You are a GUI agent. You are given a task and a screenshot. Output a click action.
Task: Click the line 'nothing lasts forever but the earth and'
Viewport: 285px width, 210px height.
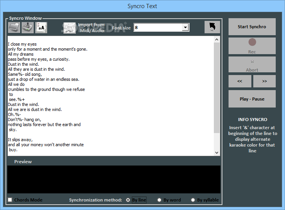[44, 125]
